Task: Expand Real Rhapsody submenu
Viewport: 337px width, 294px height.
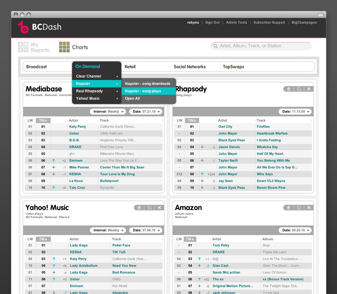Action: click(x=97, y=91)
